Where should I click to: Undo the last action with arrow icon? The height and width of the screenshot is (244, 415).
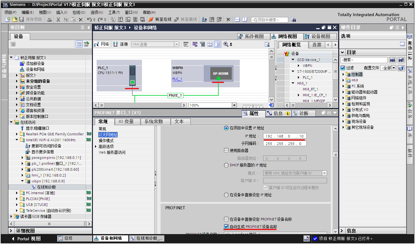point(89,20)
